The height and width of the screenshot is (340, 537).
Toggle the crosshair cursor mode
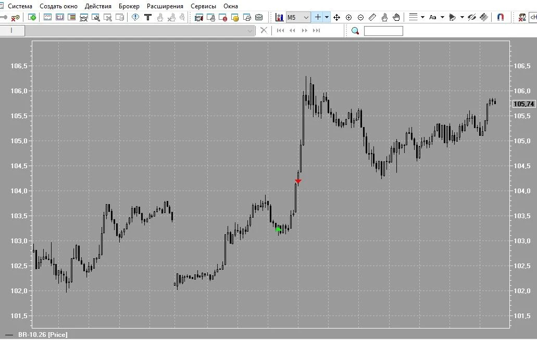(318, 17)
